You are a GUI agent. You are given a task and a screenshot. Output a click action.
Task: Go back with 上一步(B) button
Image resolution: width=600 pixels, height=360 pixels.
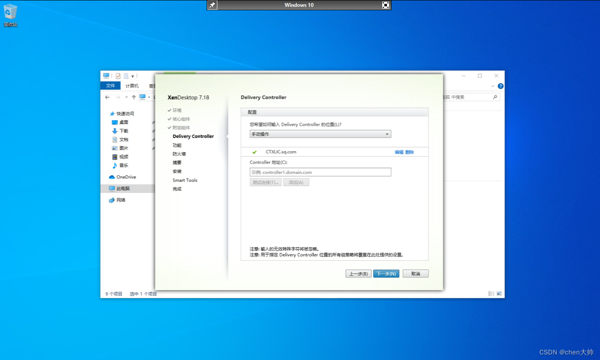point(358,274)
